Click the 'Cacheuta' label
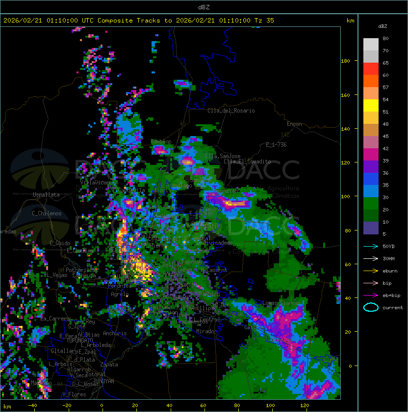408x412 pixels. [84, 275]
